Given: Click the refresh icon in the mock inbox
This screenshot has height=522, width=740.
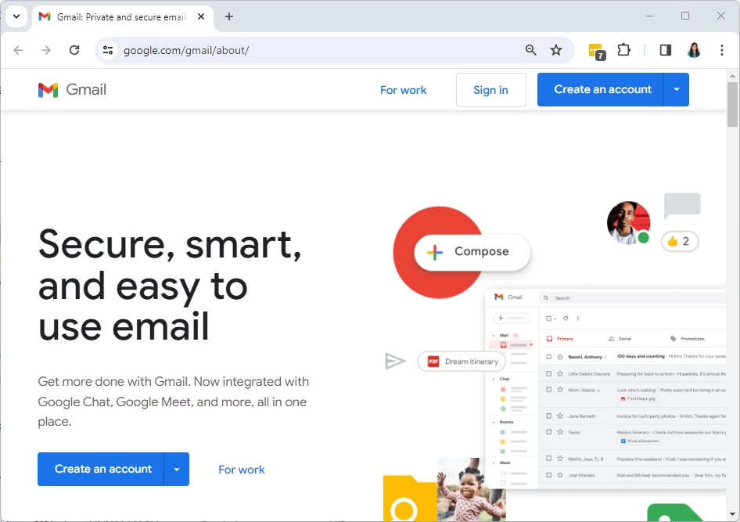Looking at the screenshot, I should point(566,318).
